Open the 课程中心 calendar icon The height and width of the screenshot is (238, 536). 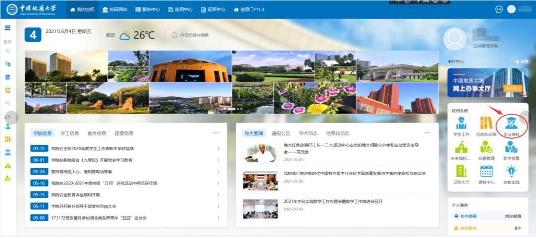(486, 171)
